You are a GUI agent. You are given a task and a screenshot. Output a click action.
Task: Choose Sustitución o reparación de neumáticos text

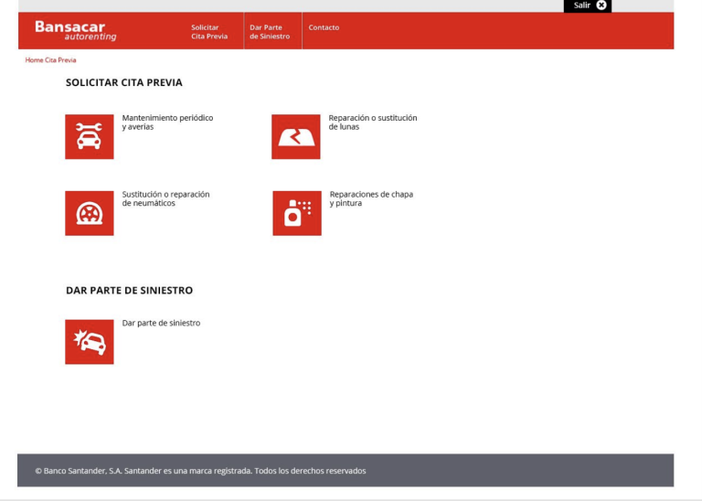point(165,198)
